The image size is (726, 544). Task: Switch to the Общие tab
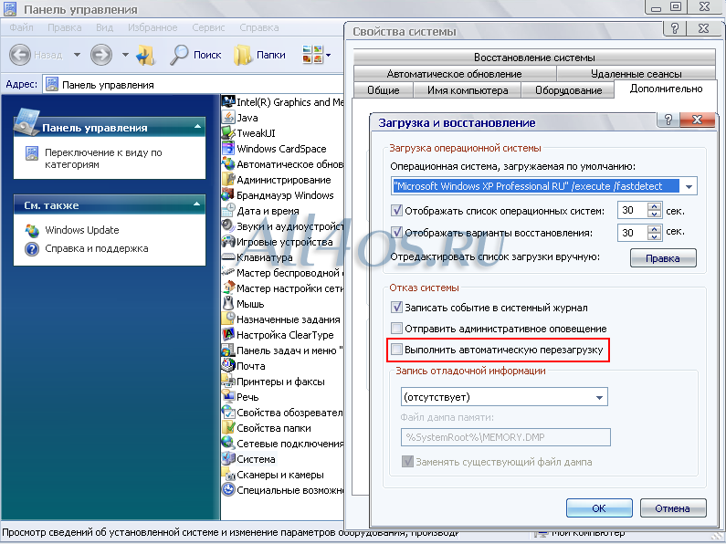[x=383, y=90]
